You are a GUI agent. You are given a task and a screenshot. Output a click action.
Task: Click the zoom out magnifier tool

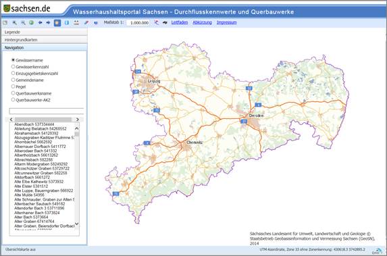pyautogui.click(x=23, y=23)
